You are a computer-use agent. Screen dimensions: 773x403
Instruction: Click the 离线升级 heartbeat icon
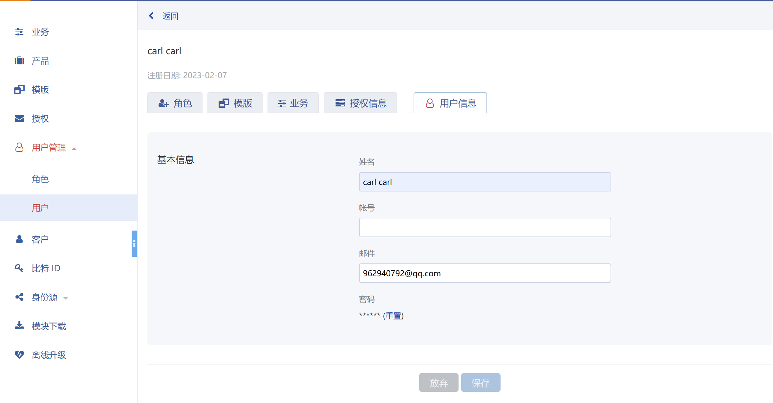point(19,355)
